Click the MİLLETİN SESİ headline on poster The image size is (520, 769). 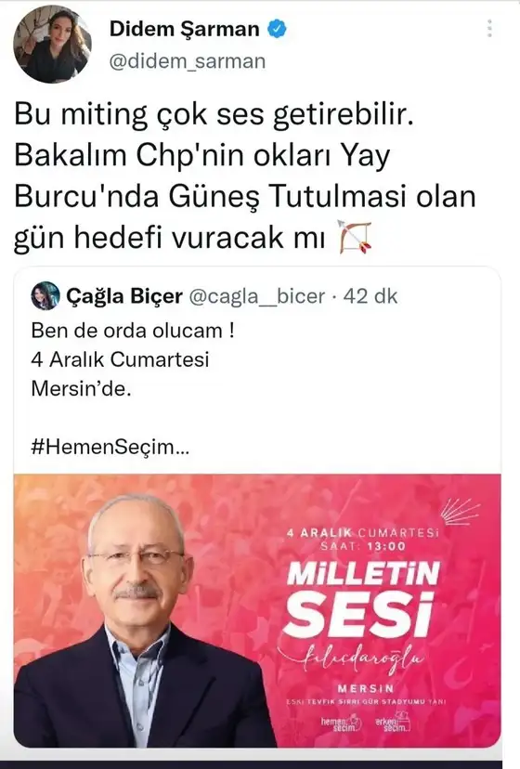pos(362,599)
